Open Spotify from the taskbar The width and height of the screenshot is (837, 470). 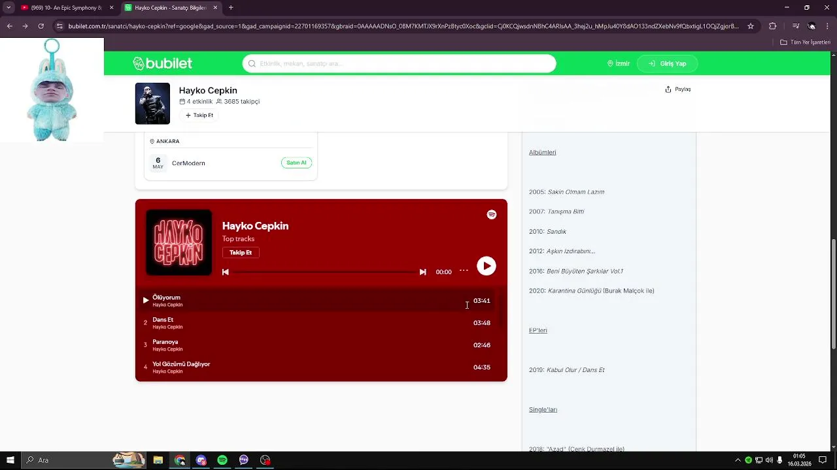point(222,460)
